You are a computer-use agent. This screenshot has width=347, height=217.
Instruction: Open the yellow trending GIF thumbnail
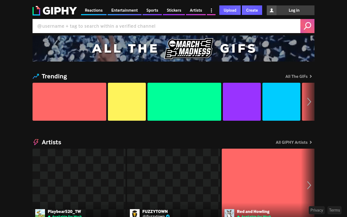(x=127, y=102)
